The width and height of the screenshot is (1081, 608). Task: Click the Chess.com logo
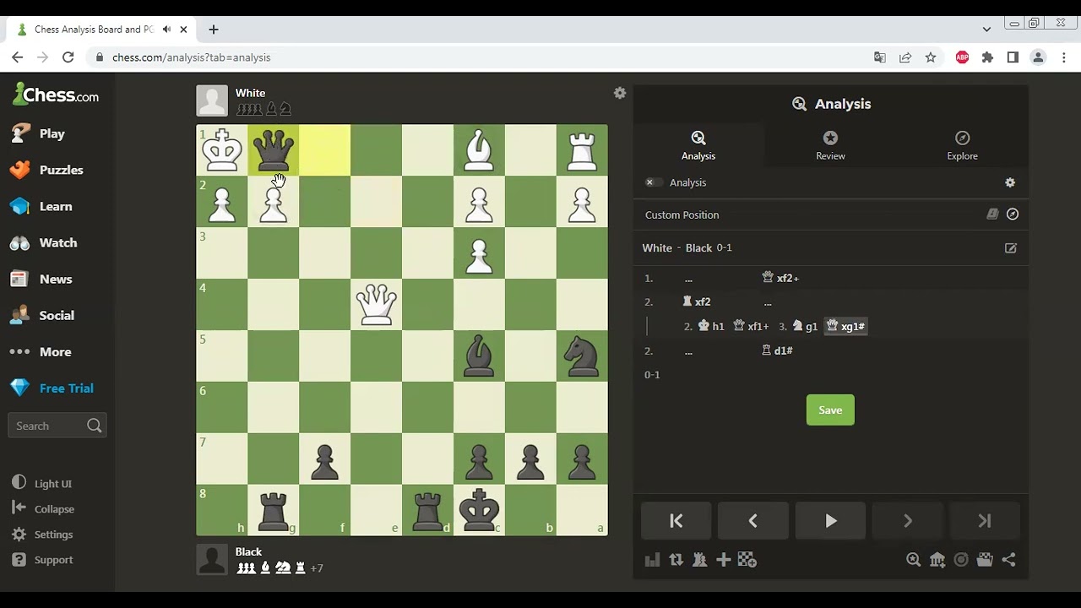tap(56, 94)
